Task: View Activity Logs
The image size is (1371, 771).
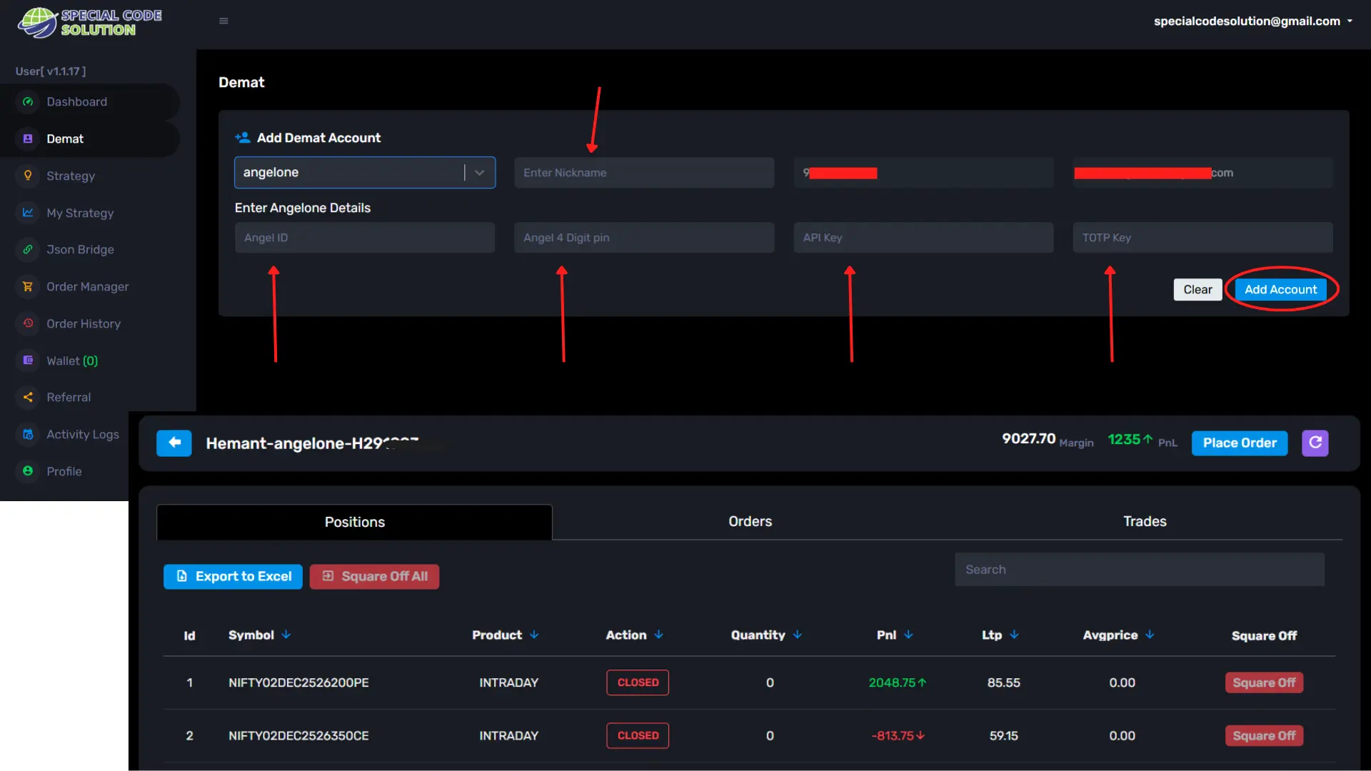Action: coord(83,434)
